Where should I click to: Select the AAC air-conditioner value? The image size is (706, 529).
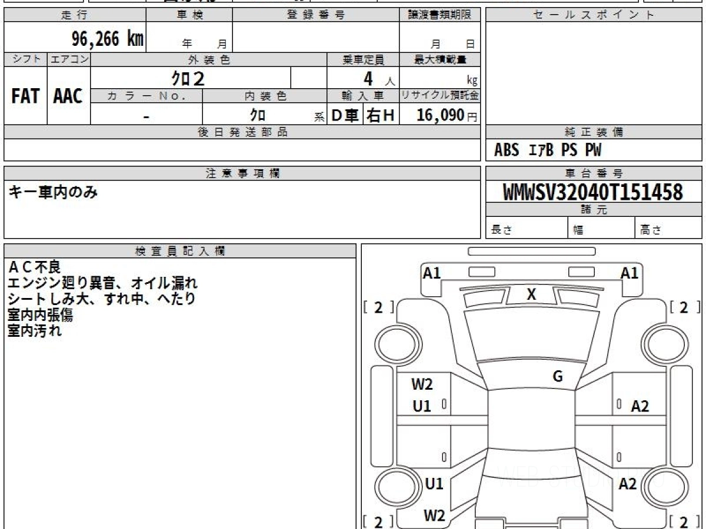coord(68,96)
